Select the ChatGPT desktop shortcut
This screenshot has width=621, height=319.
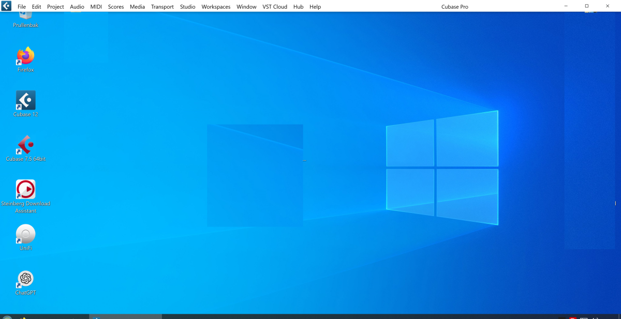tap(25, 283)
